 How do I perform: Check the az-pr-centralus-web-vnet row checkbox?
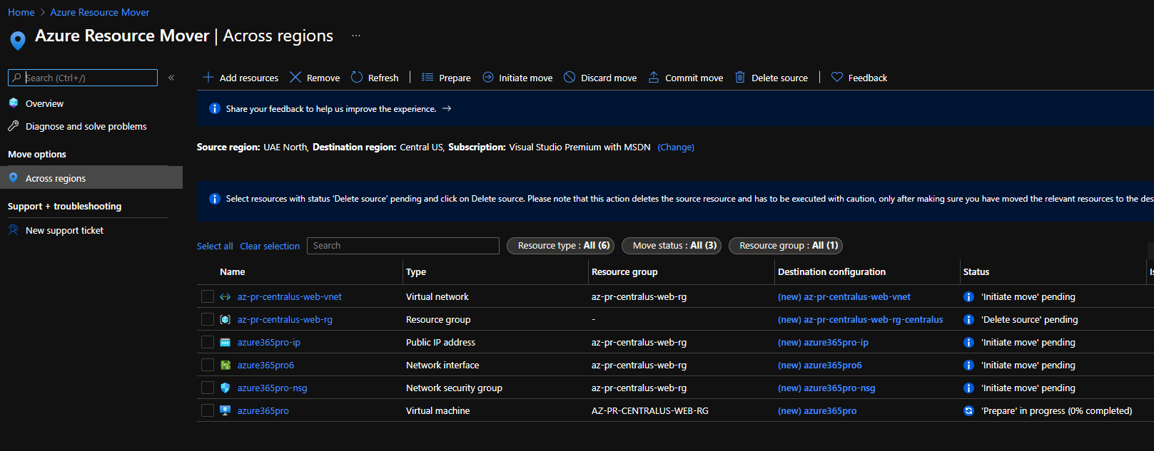click(x=208, y=296)
